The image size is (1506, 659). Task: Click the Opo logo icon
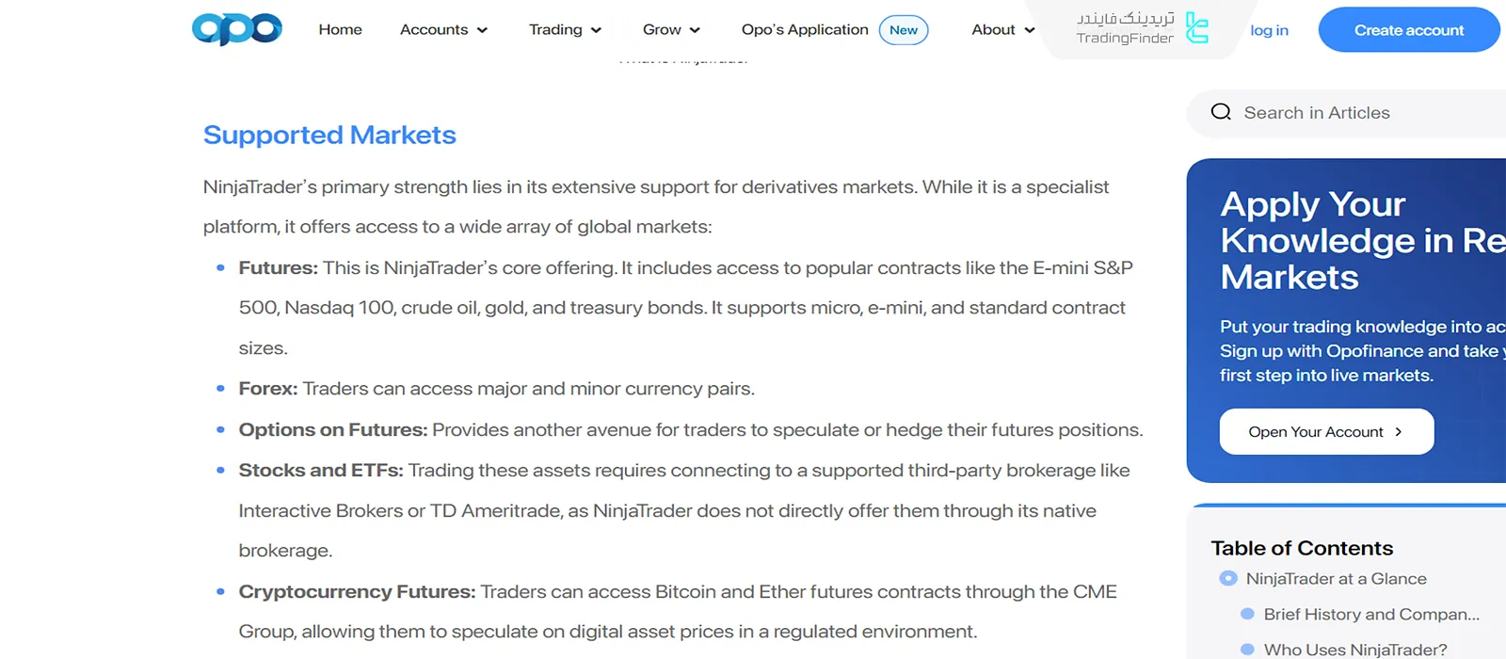click(x=236, y=29)
